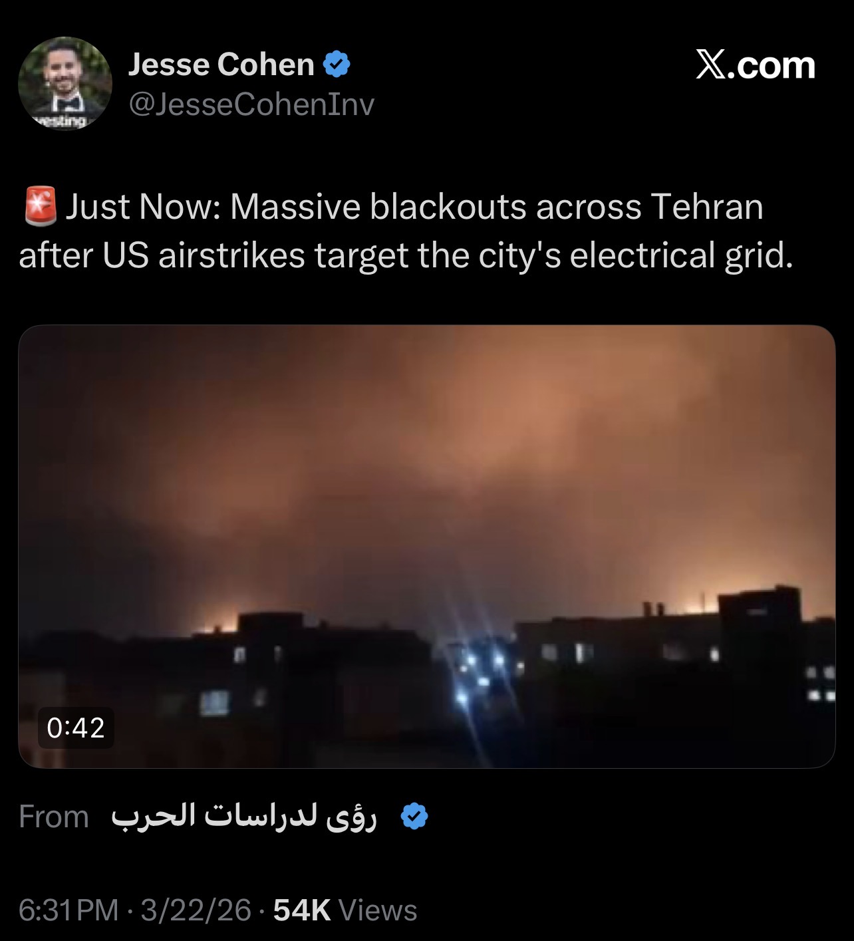This screenshot has height=941, width=854.
Task: Click the Jesse Cohen display name
Action: [221, 65]
